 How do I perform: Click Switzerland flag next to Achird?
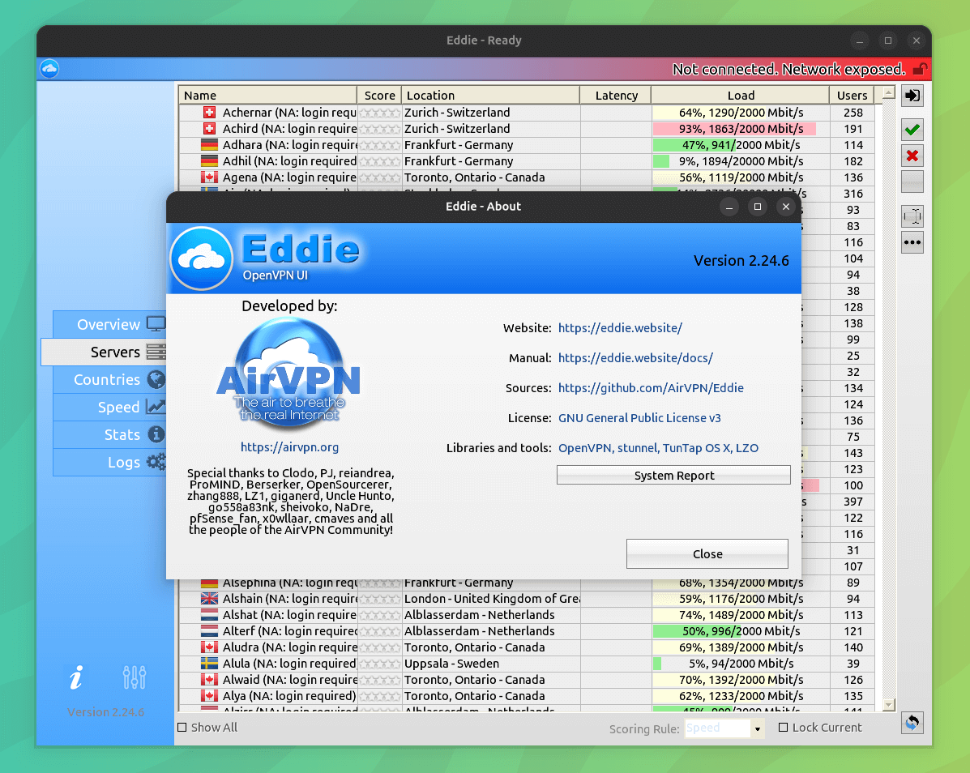210,129
